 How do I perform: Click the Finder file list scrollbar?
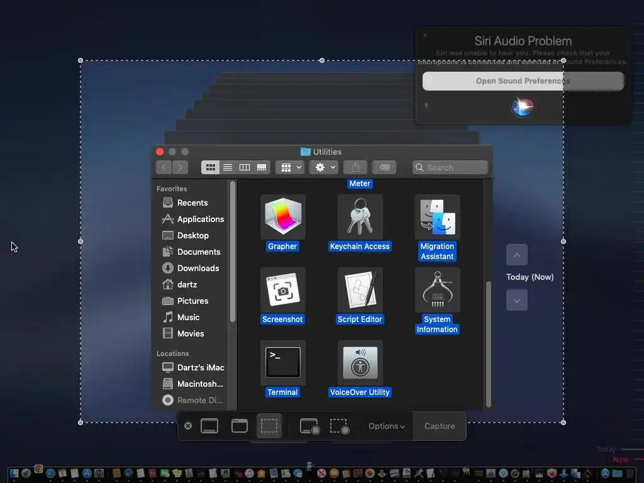click(488, 344)
